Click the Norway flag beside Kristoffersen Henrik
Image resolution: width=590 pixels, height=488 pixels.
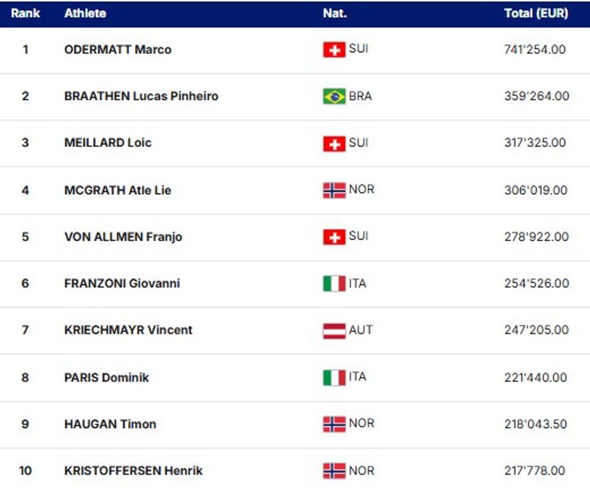point(334,471)
